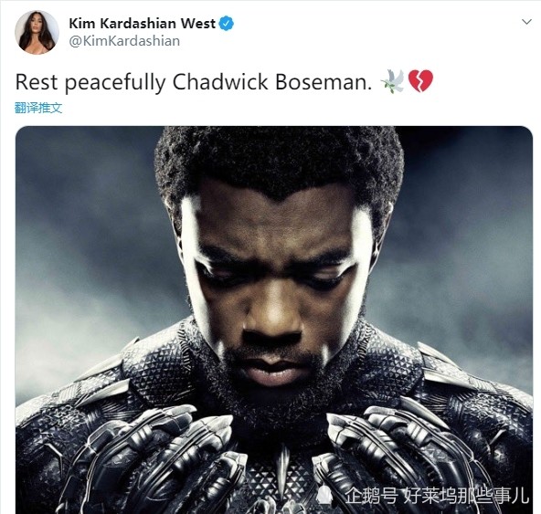The height and width of the screenshot is (514, 541).
Task: Click the blue verified badge
Action: coord(227,24)
